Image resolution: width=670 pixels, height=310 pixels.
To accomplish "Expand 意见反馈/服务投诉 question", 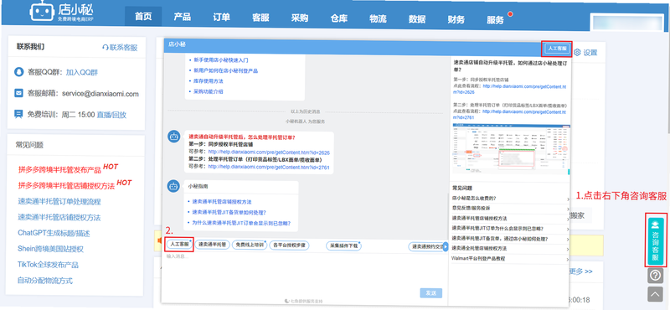I will 511,209.
